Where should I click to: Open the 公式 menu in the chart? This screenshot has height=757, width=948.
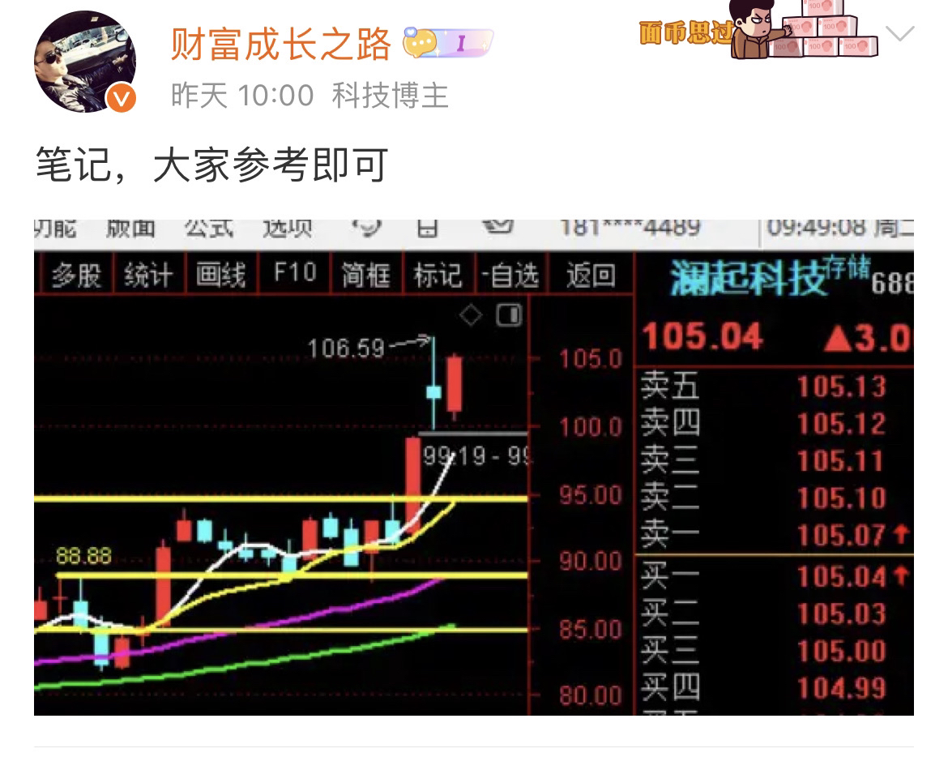[x=209, y=229]
